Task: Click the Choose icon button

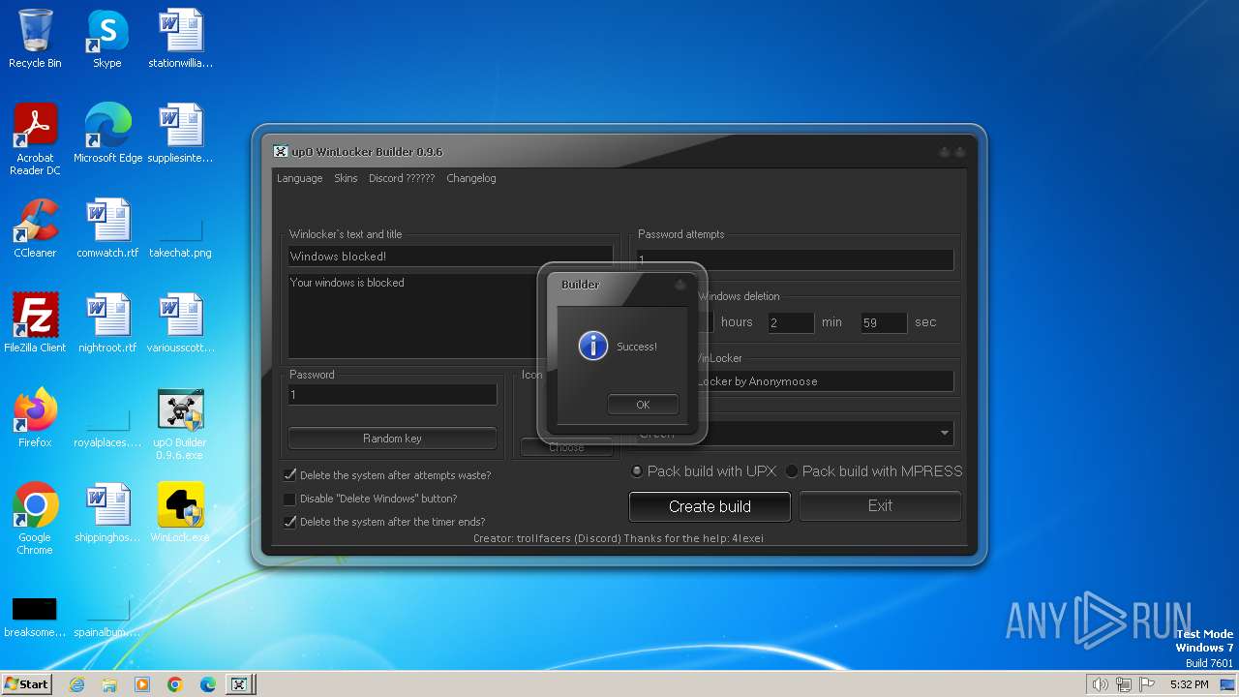Action: coord(566,447)
